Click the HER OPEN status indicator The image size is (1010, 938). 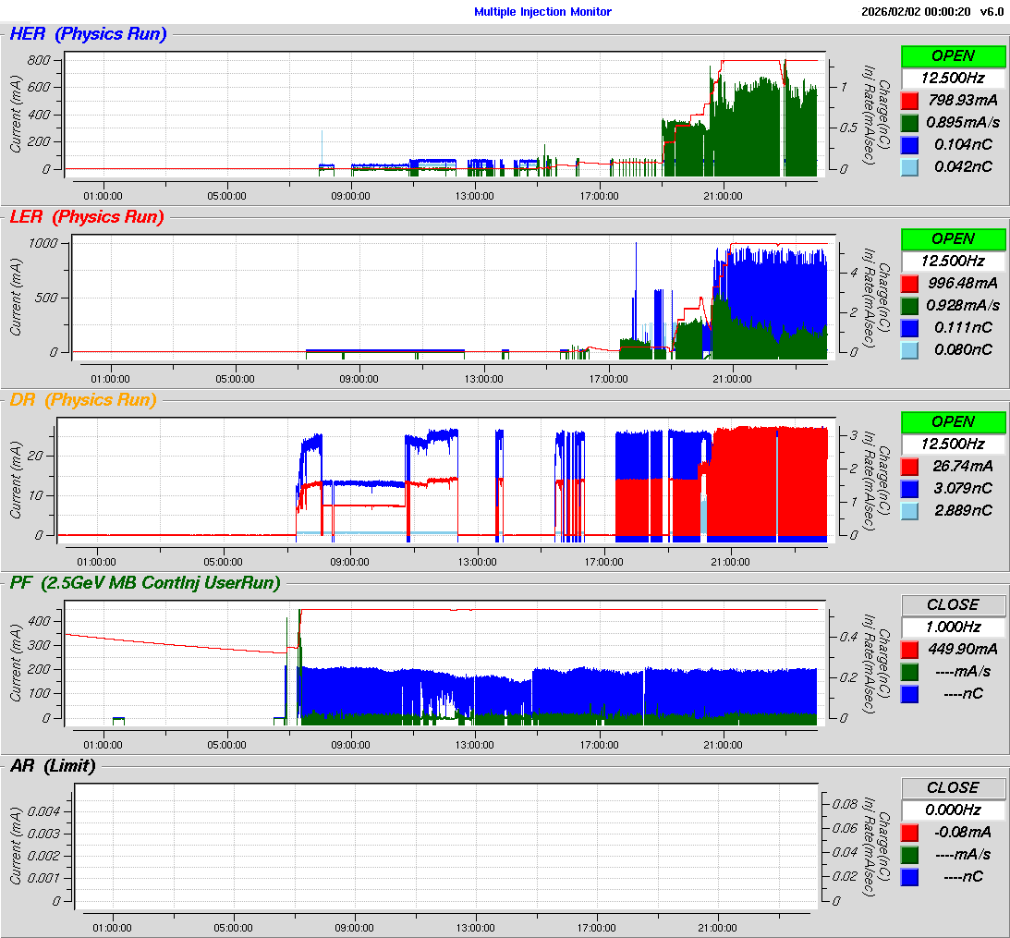(953, 55)
